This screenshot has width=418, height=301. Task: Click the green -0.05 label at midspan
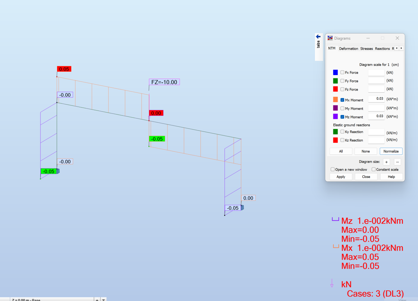pyautogui.click(x=157, y=139)
